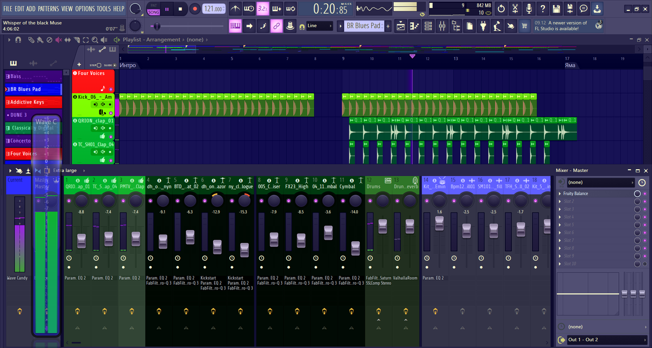Viewport: 652px width, 348px height.
Task: Toggle overdub (blend recording) icon
Action: 277,9
